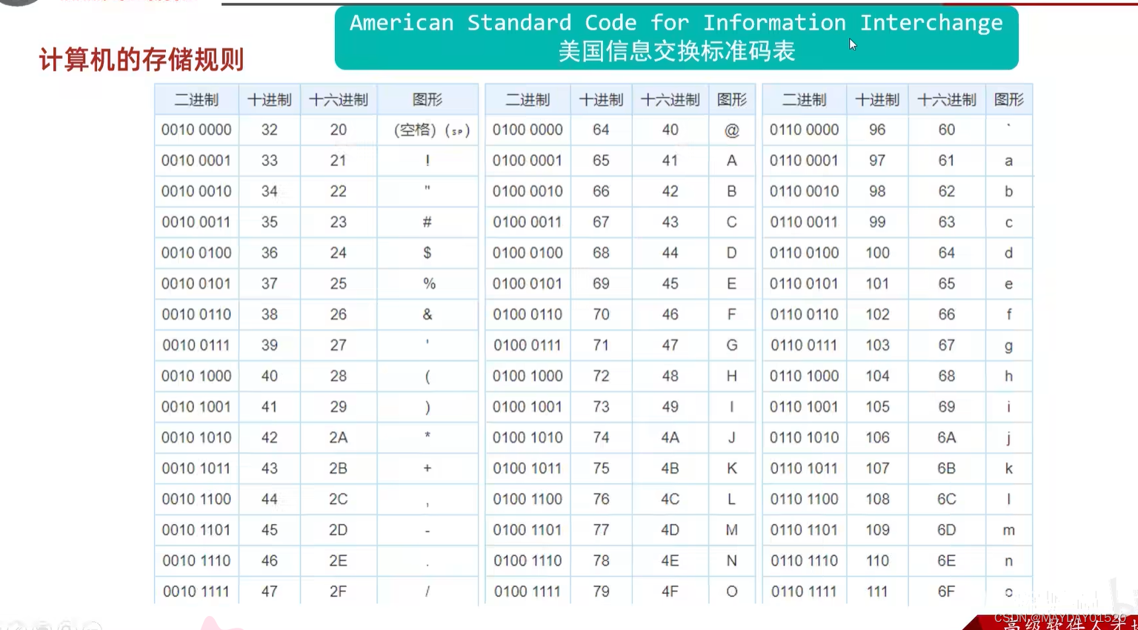Click the lowercase h glyph cell
The image size is (1138, 630).
pos(1009,377)
